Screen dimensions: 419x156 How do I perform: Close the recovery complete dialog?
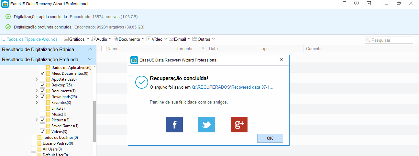tap(281, 60)
